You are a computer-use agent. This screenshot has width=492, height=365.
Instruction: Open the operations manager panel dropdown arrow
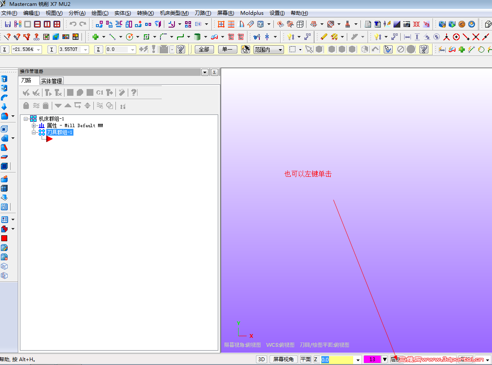tap(205, 72)
